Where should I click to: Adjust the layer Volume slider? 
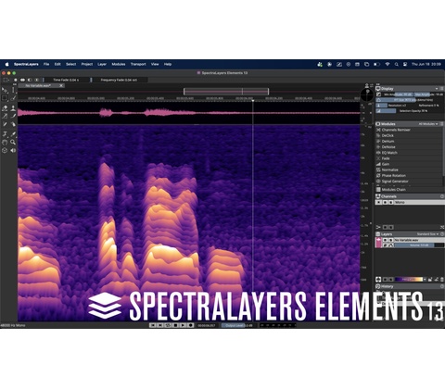coord(419,245)
